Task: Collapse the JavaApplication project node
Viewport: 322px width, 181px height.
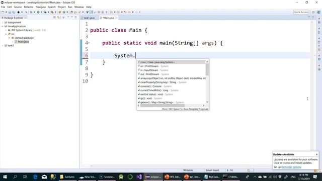Action: click(3, 26)
